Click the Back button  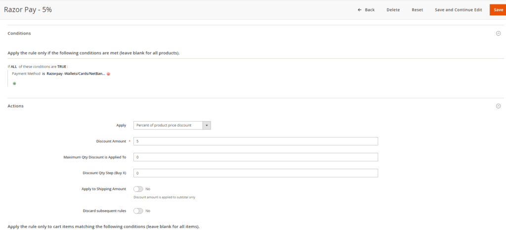coord(366,10)
